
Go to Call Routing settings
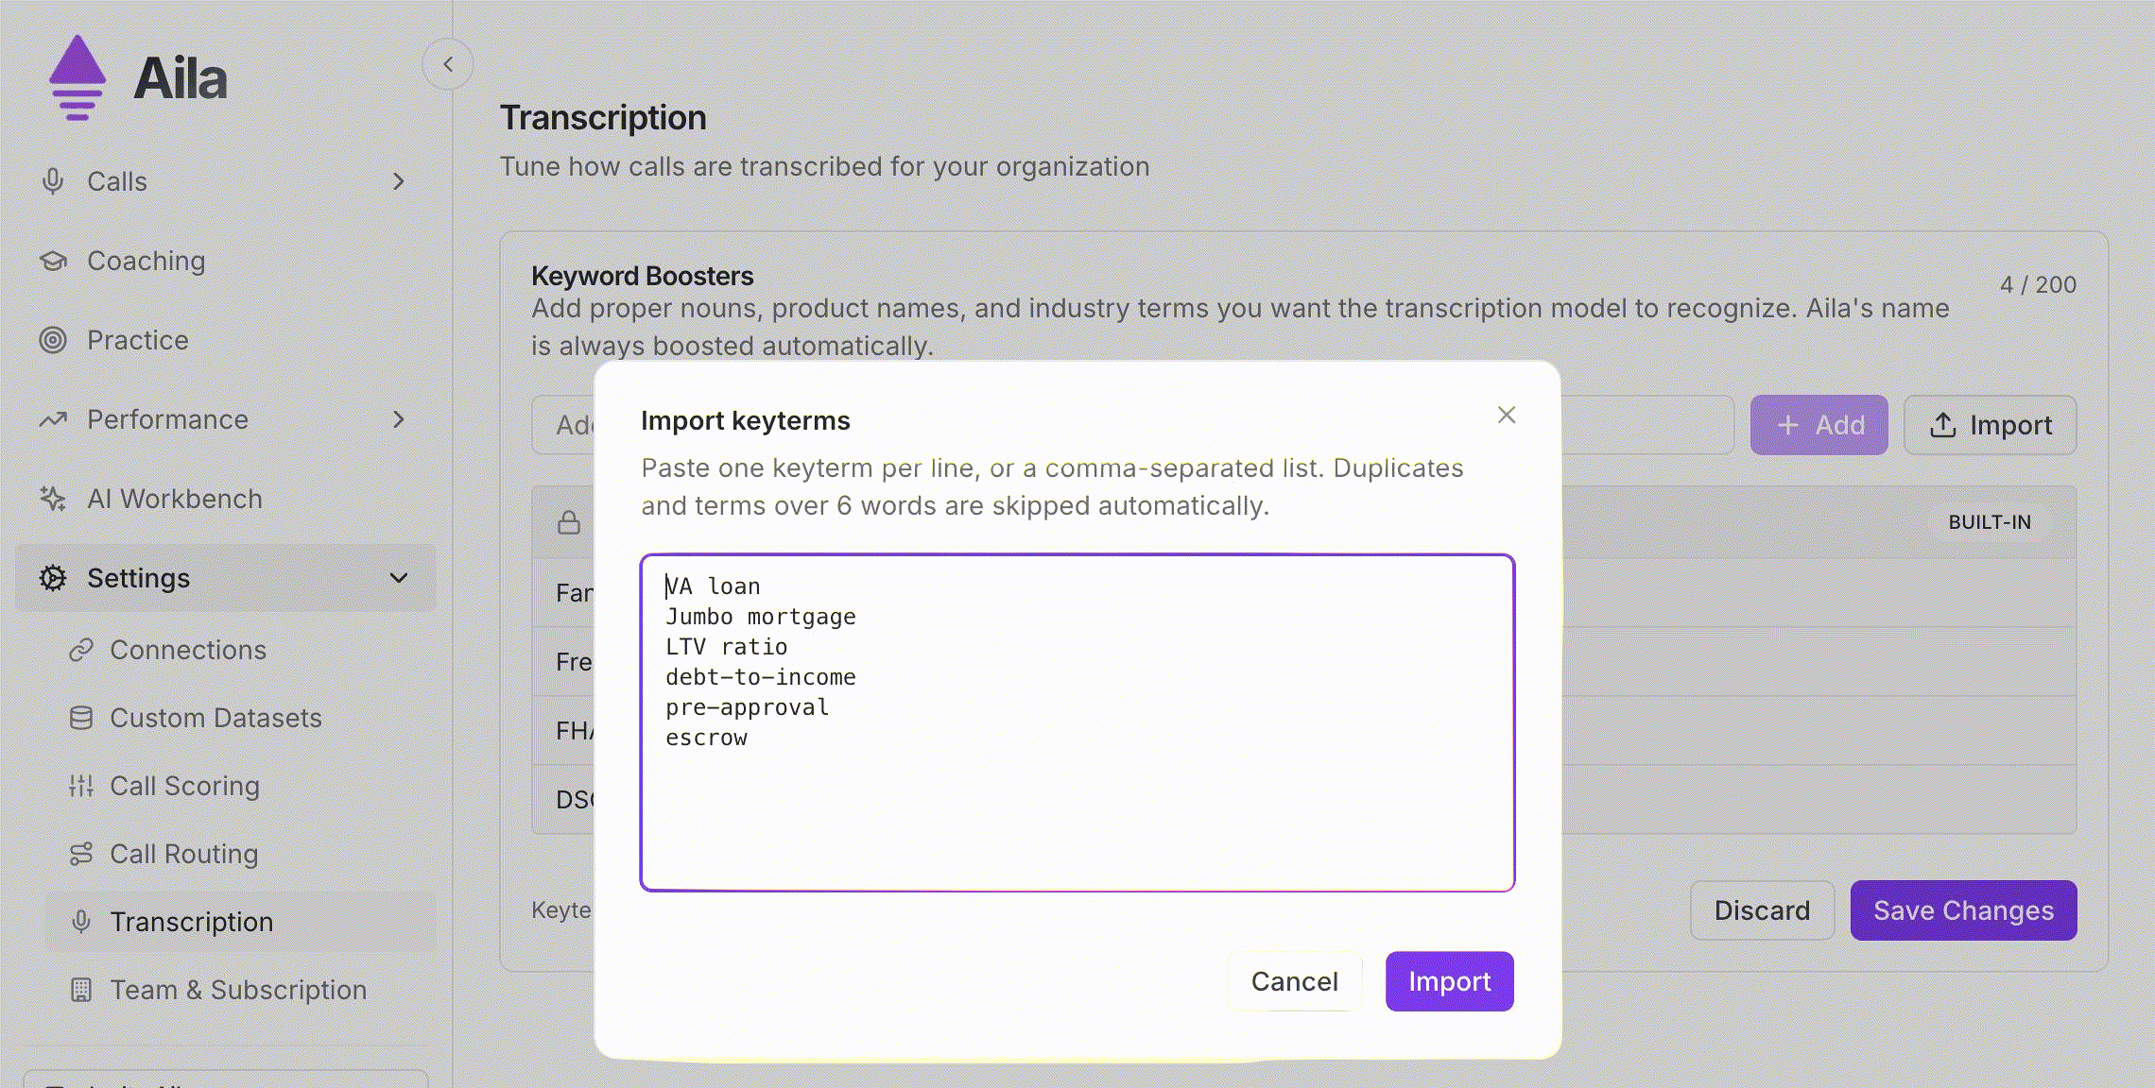point(240,854)
